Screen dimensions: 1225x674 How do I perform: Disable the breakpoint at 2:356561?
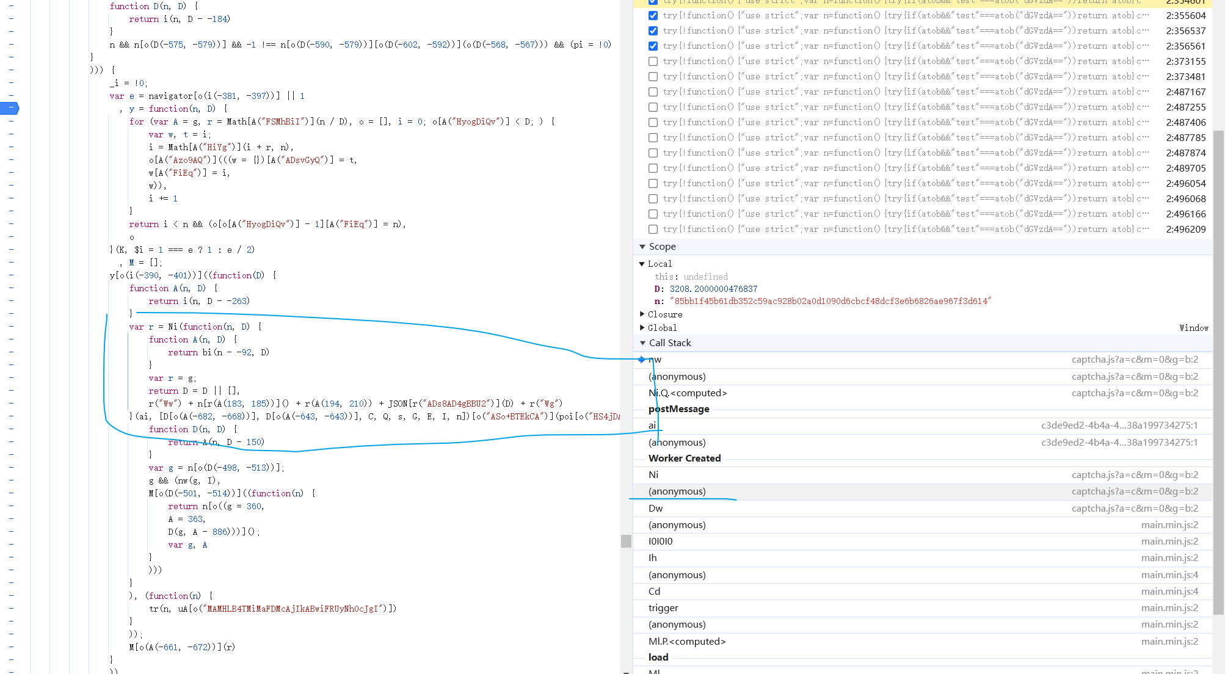[653, 46]
